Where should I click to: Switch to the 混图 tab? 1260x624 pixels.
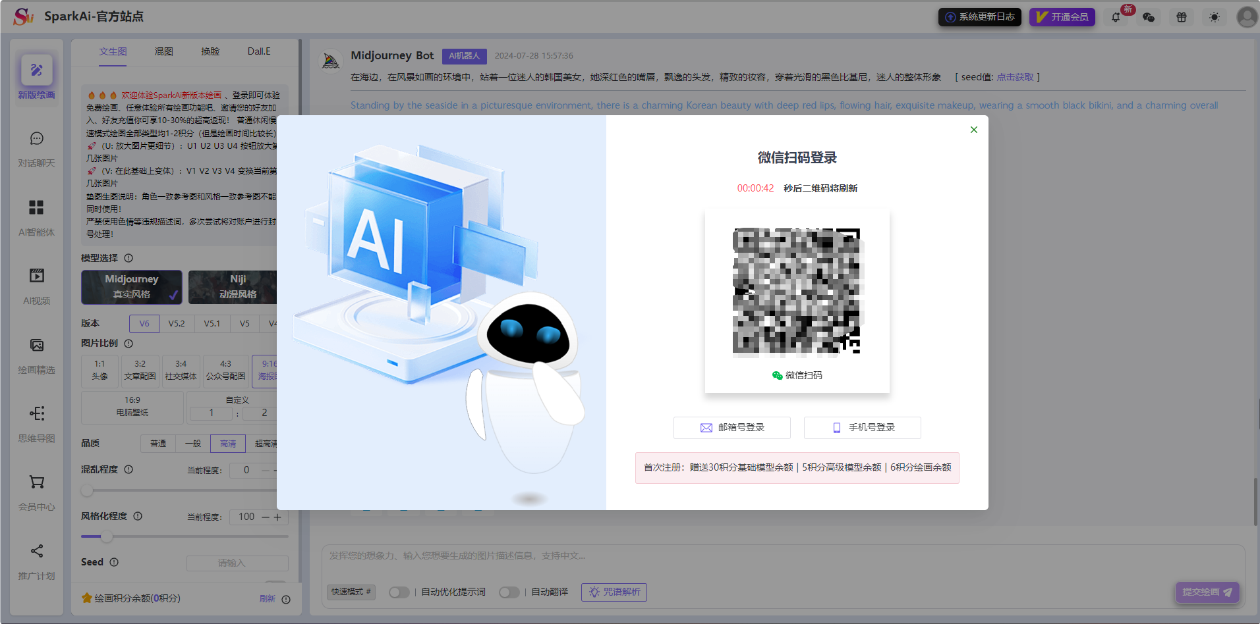pyautogui.click(x=163, y=51)
